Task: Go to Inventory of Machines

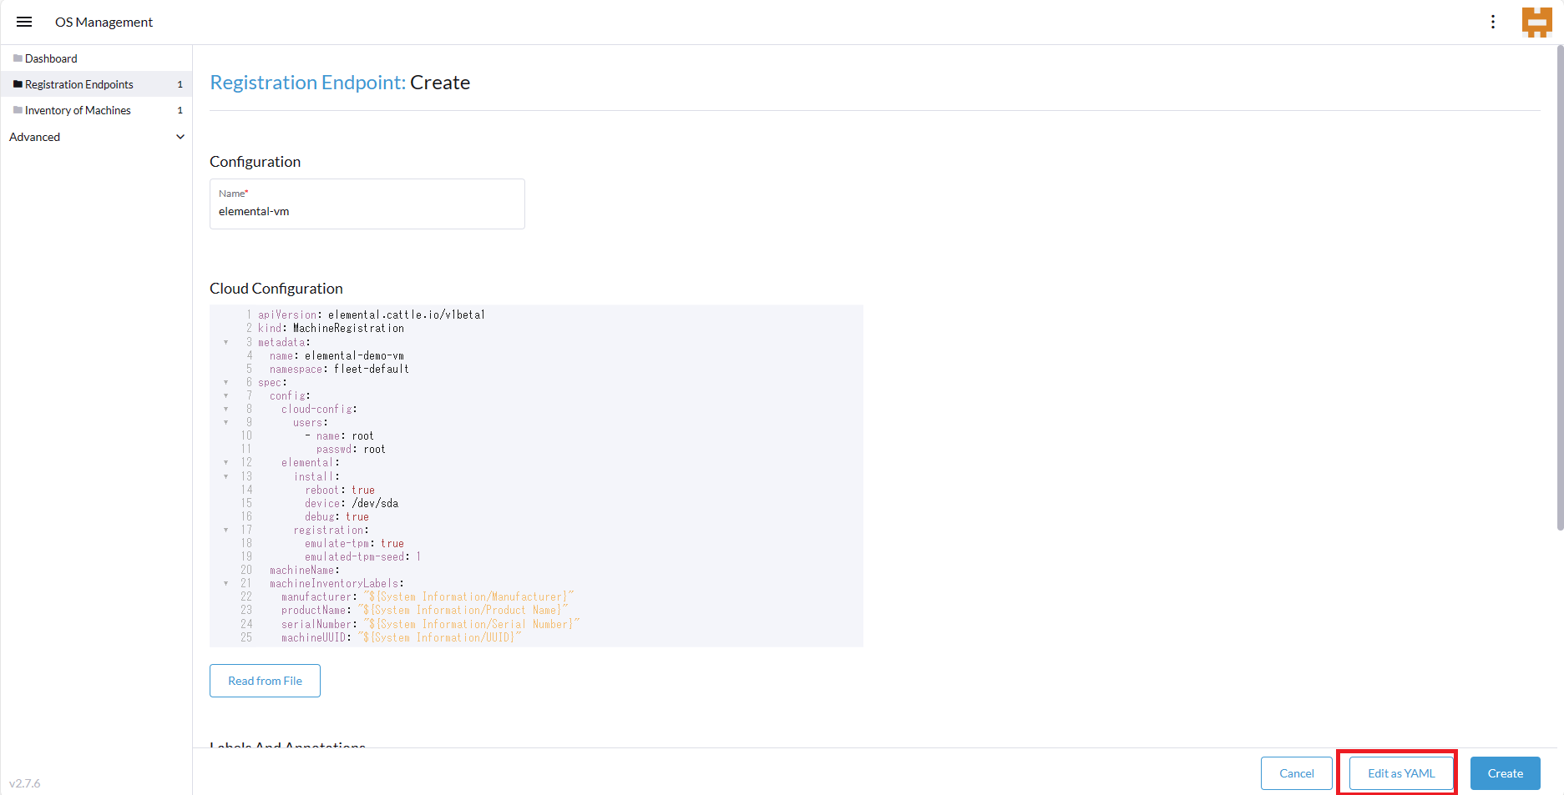Action: [96, 110]
